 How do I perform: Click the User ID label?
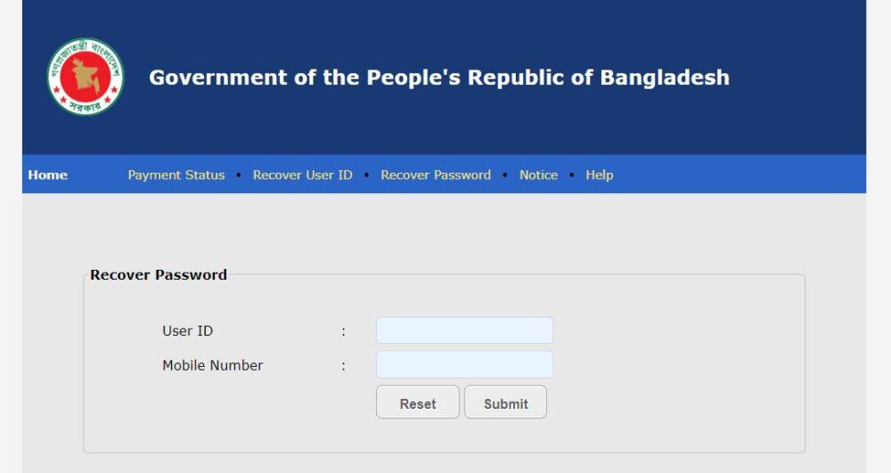click(187, 331)
